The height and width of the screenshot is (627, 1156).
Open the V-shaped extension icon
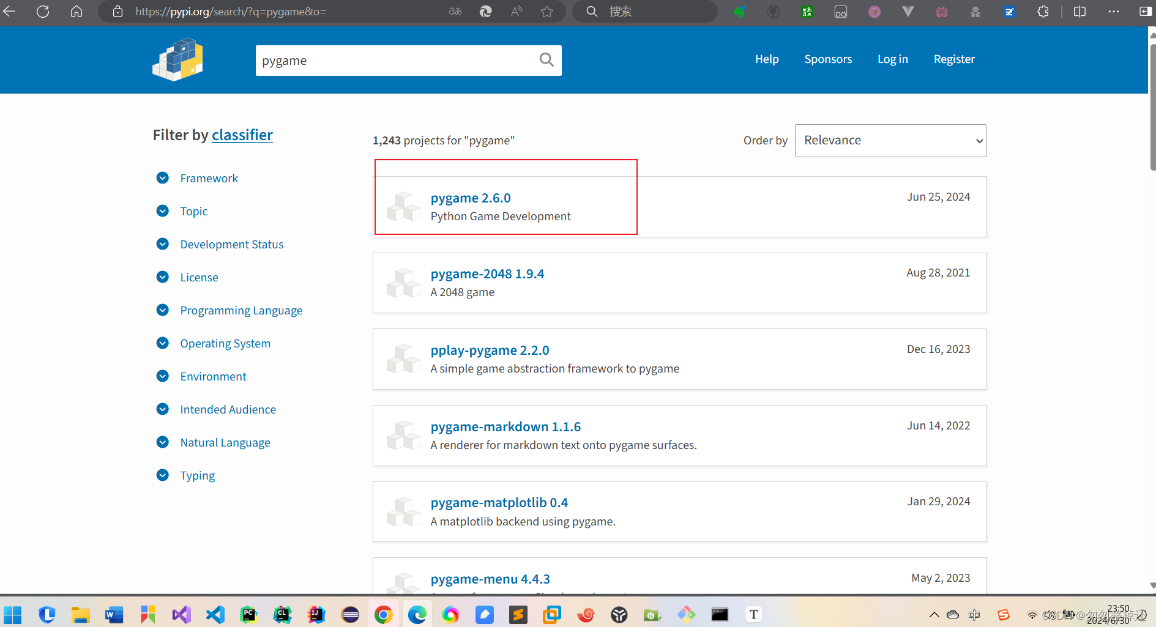pos(908,12)
